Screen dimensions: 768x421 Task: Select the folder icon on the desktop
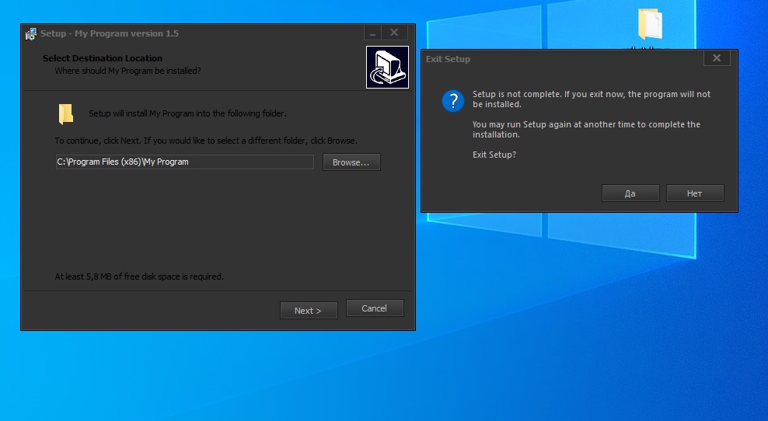click(649, 24)
